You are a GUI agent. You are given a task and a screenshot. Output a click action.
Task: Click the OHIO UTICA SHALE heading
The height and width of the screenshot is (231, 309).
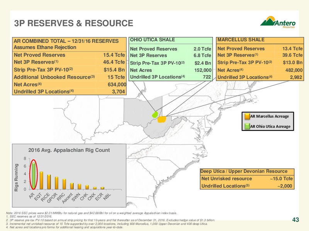click(x=153, y=40)
